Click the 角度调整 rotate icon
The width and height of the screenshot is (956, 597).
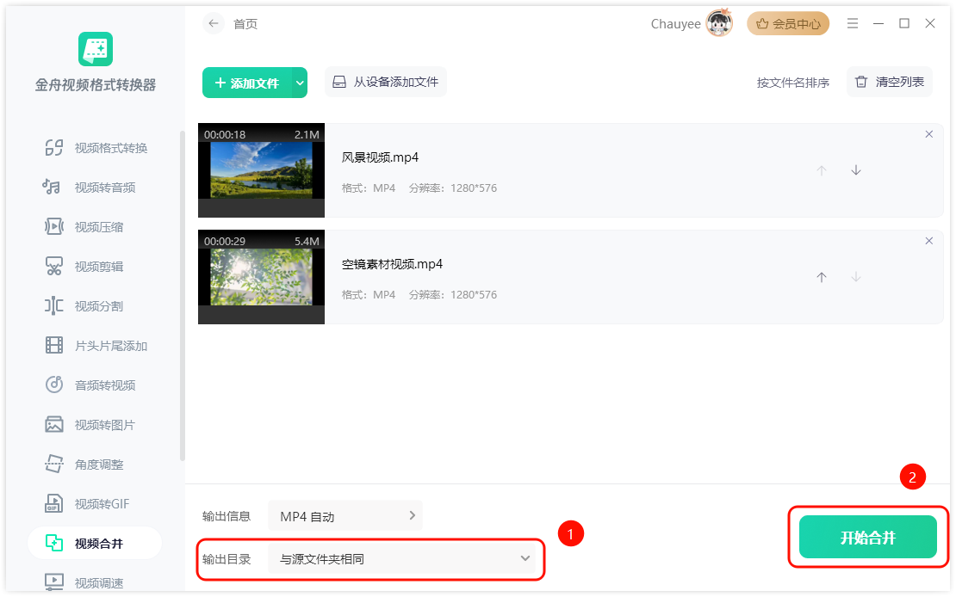54,465
